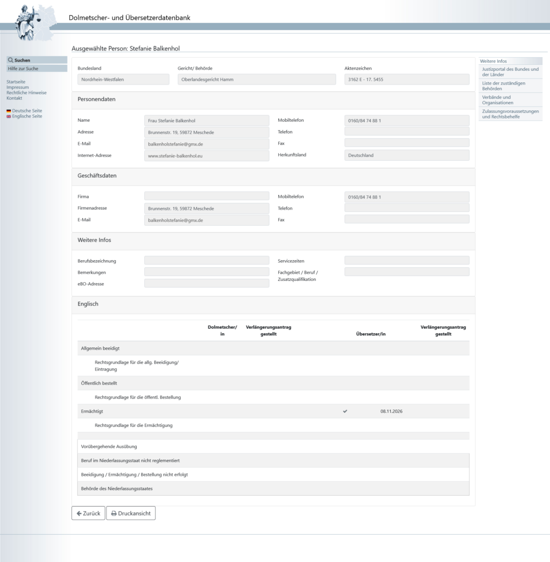Click the Dolmetscher/in column header

tap(222, 330)
